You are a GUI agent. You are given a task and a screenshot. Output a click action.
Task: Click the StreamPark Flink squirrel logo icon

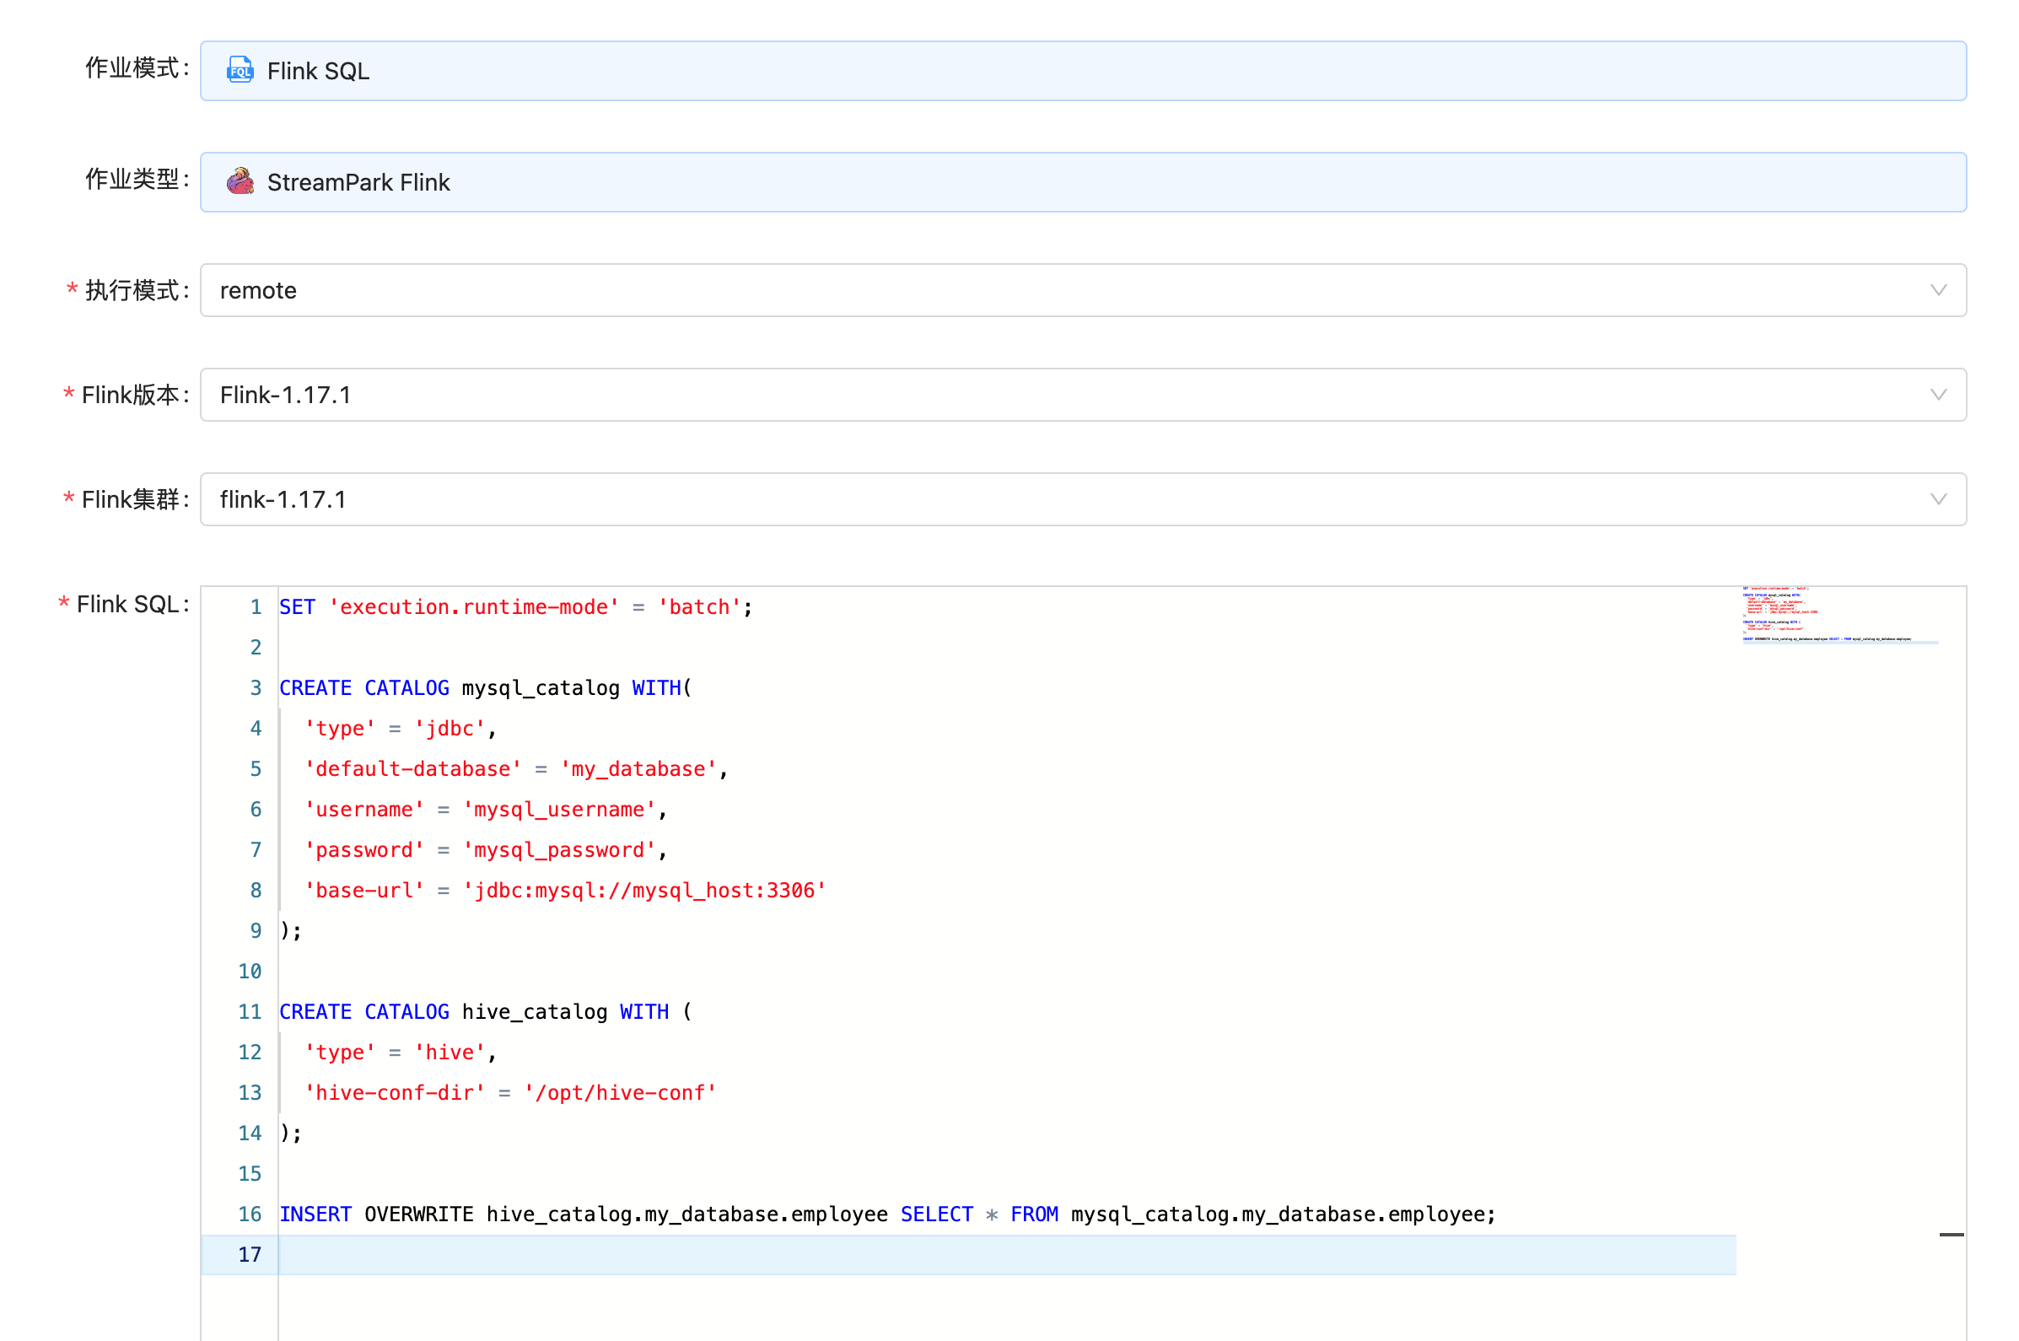[x=240, y=181]
